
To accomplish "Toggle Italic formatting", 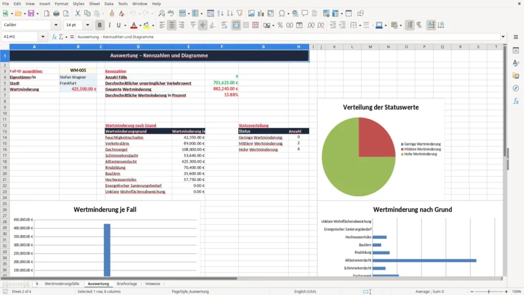I will [x=110, y=25].
